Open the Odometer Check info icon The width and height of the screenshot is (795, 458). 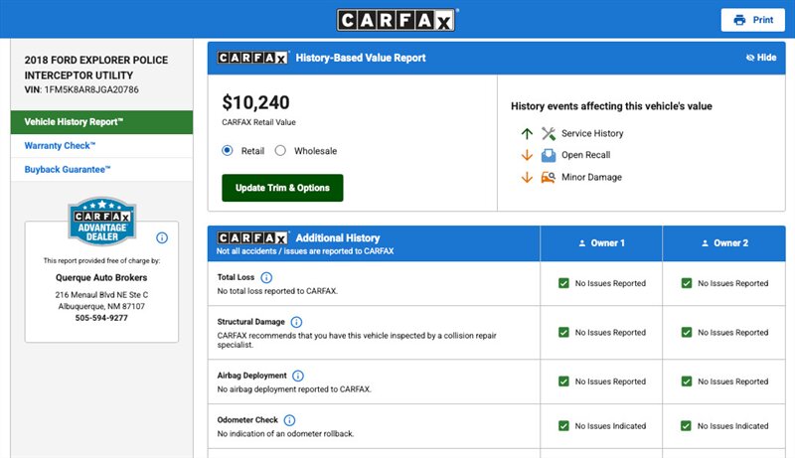[289, 420]
